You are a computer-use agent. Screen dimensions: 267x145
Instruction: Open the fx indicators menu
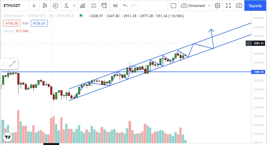pyautogui.click(x=66, y=6)
